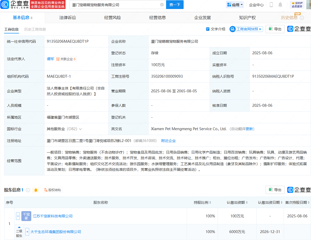Click the 统一社会信用代码 value 91350206MAEQU8DT1P

tap(68, 41)
